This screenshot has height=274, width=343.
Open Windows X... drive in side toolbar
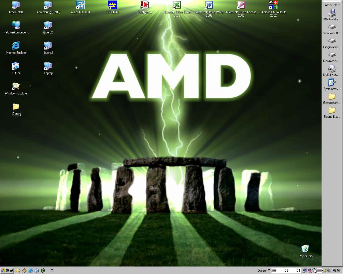click(332, 29)
